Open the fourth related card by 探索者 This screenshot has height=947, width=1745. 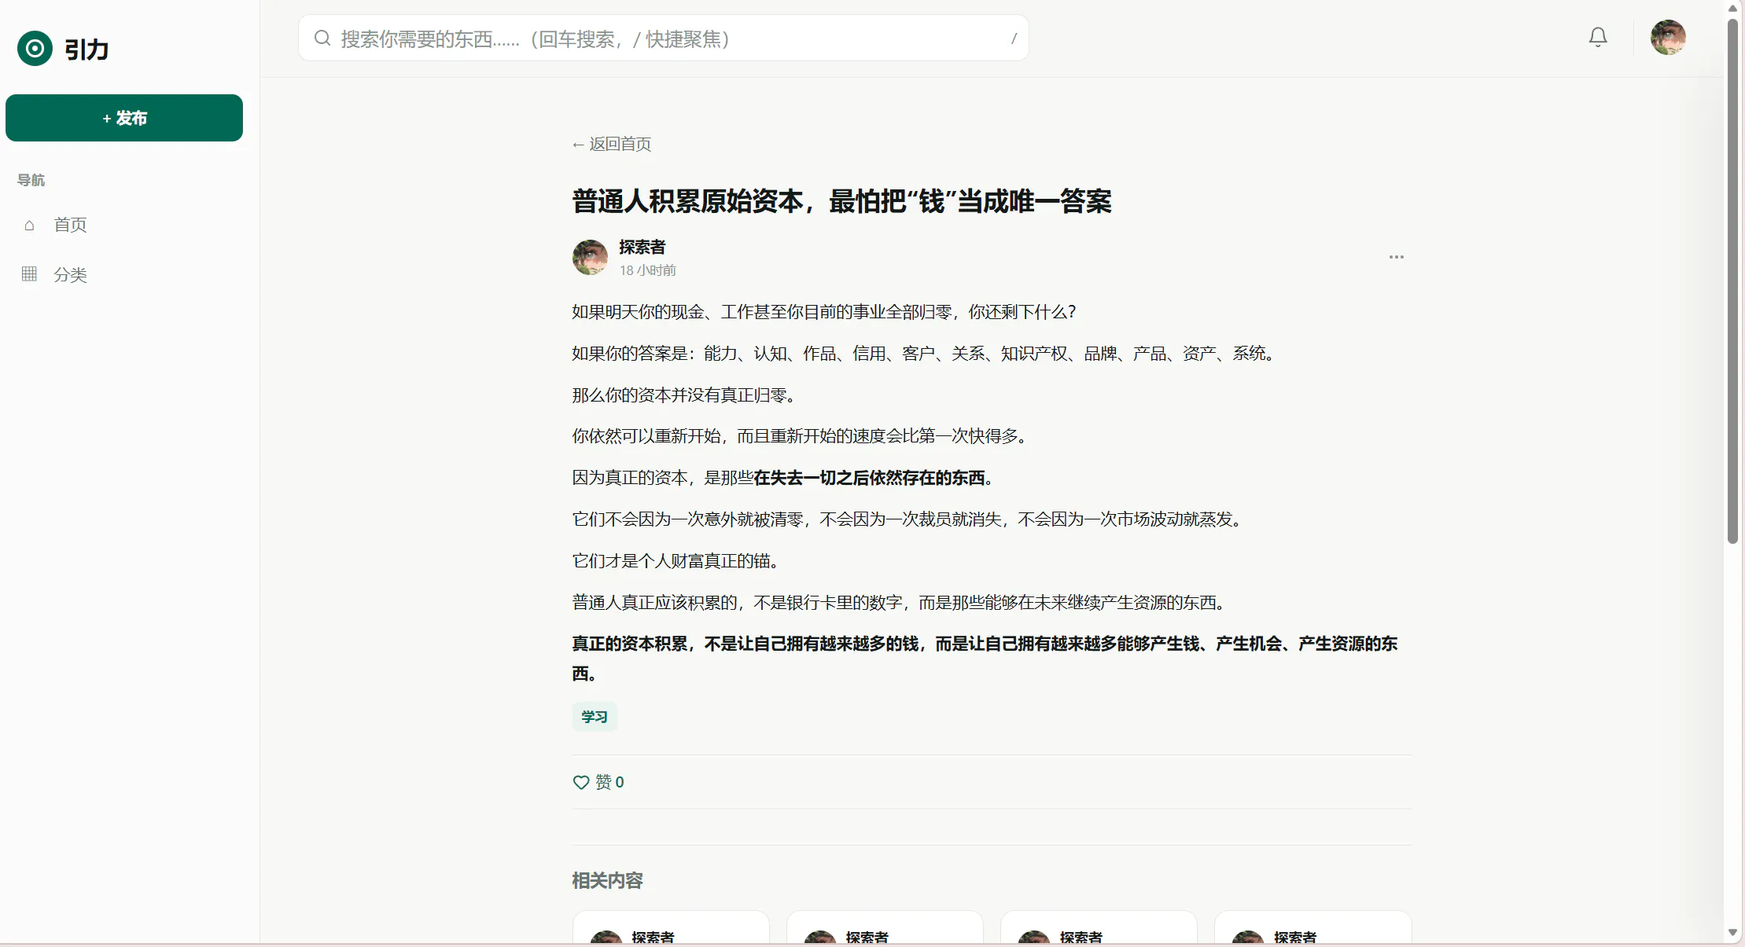click(x=1312, y=927)
